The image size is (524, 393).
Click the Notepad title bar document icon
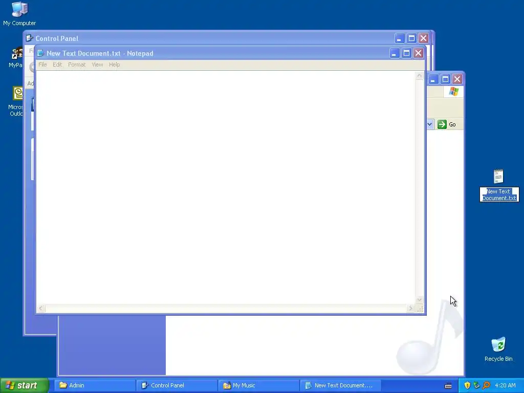click(x=41, y=53)
